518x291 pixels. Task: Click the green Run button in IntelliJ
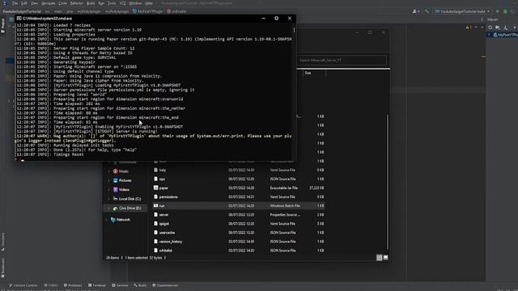point(498,11)
